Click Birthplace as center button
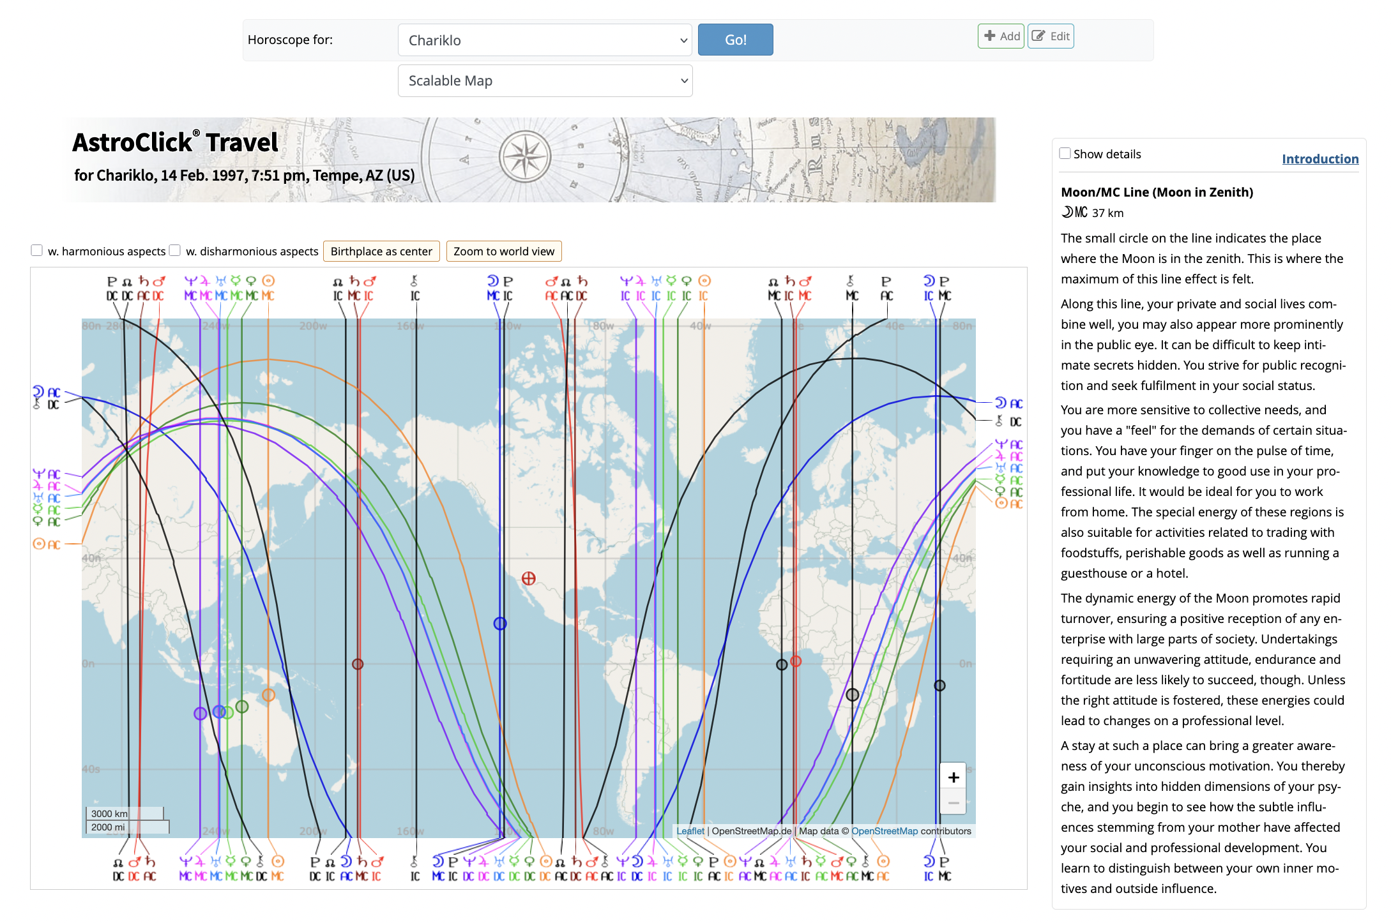This screenshot has width=1391, height=923. (x=381, y=251)
